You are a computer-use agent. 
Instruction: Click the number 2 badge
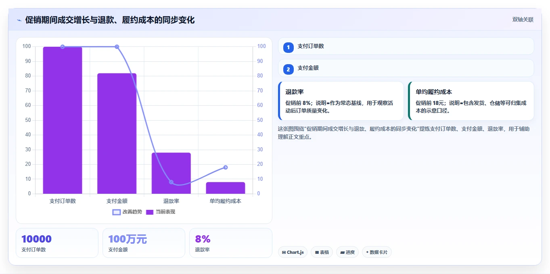(x=289, y=69)
